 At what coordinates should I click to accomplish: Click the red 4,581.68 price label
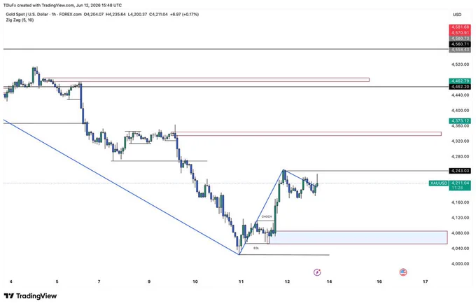pos(460,27)
